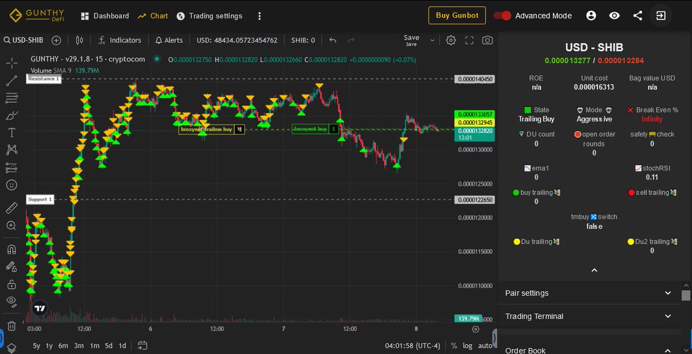Select the 5y time range
Image resolution: width=692 pixels, height=354 pixels.
tap(36, 346)
